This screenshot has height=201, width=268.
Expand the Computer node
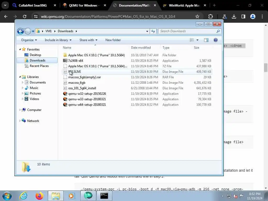click(x=20, y=110)
